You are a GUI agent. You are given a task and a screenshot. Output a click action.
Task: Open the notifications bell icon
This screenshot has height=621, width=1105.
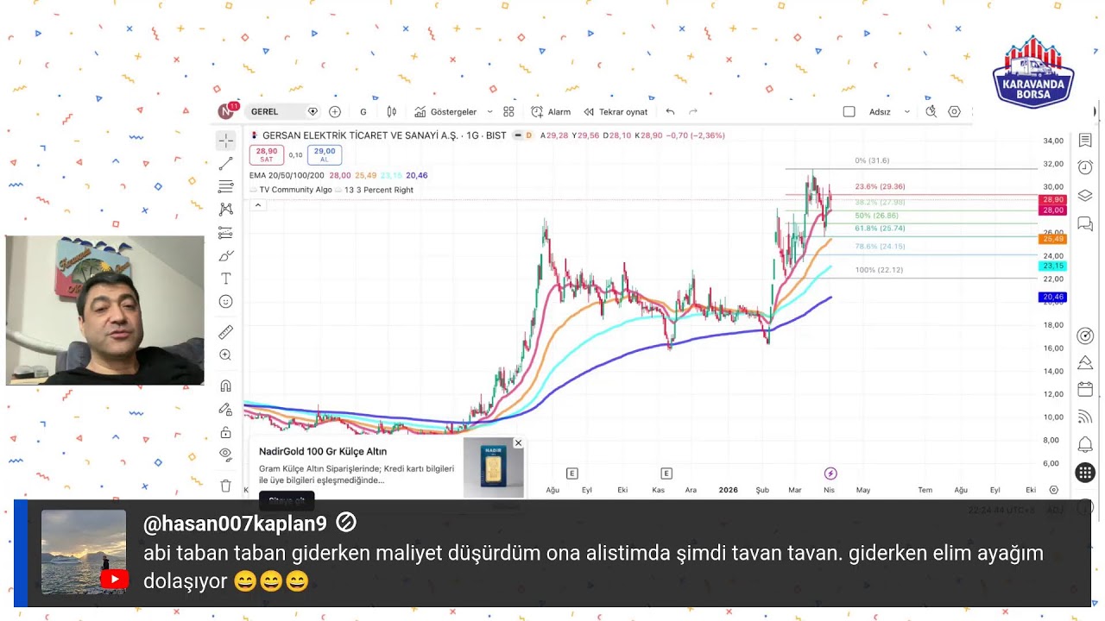coord(1085,445)
